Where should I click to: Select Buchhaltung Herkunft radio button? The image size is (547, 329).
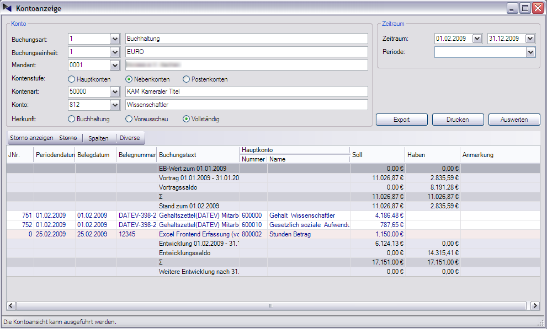(72, 118)
